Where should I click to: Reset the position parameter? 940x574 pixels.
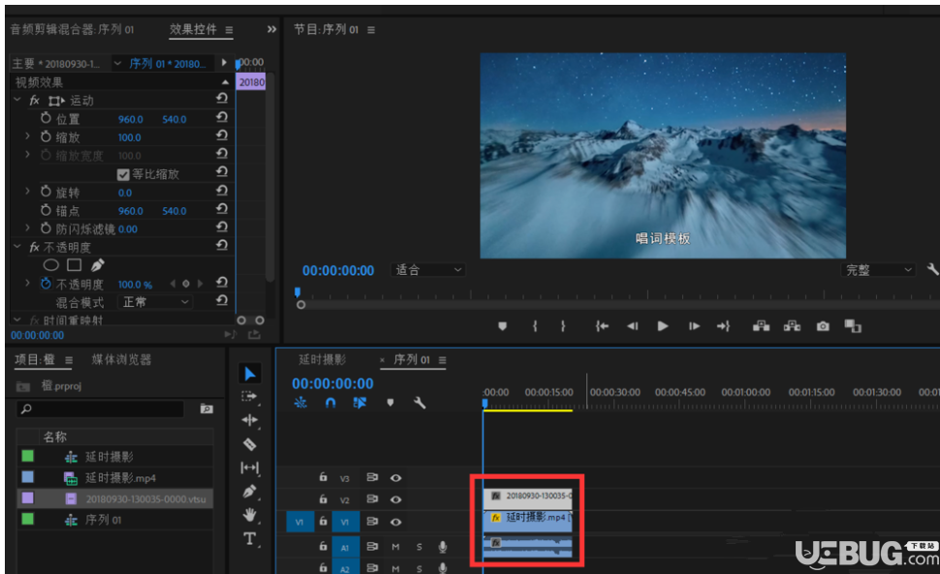pyautogui.click(x=222, y=117)
